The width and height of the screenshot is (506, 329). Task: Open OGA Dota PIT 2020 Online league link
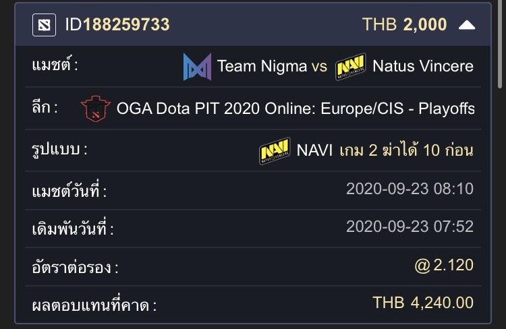tap(296, 109)
